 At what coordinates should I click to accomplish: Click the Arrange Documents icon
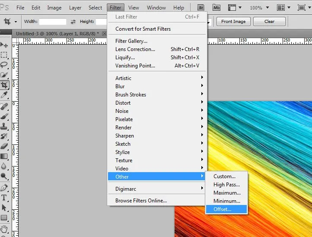[281, 8]
